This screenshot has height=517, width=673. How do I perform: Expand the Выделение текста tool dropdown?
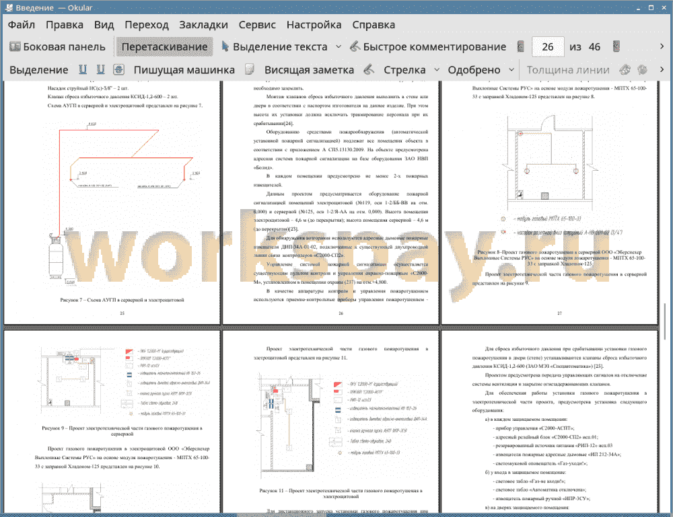tap(339, 47)
